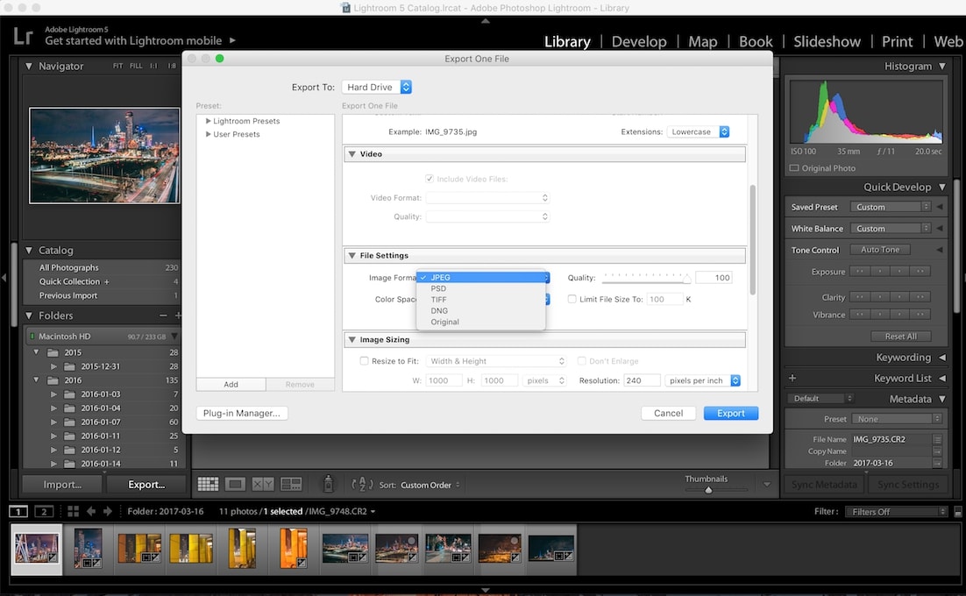Image resolution: width=966 pixels, height=596 pixels.
Task: Open filmstrip grid view shortcut icon
Action: [x=73, y=511]
